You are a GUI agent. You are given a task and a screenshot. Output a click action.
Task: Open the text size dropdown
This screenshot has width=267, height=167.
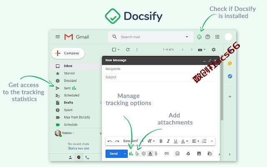pyautogui.click(x=151, y=141)
